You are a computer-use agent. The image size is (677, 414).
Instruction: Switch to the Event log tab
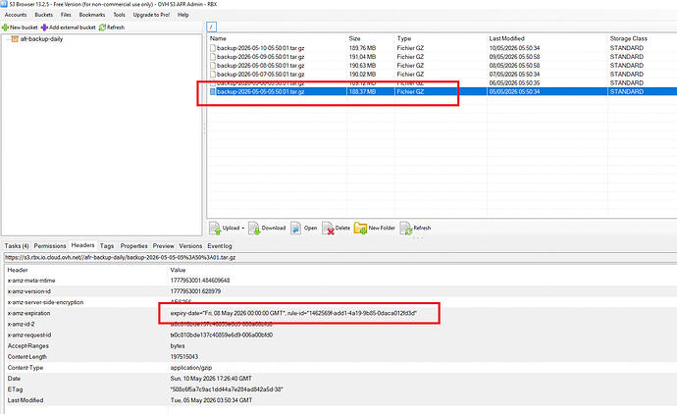[x=220, y=245]
